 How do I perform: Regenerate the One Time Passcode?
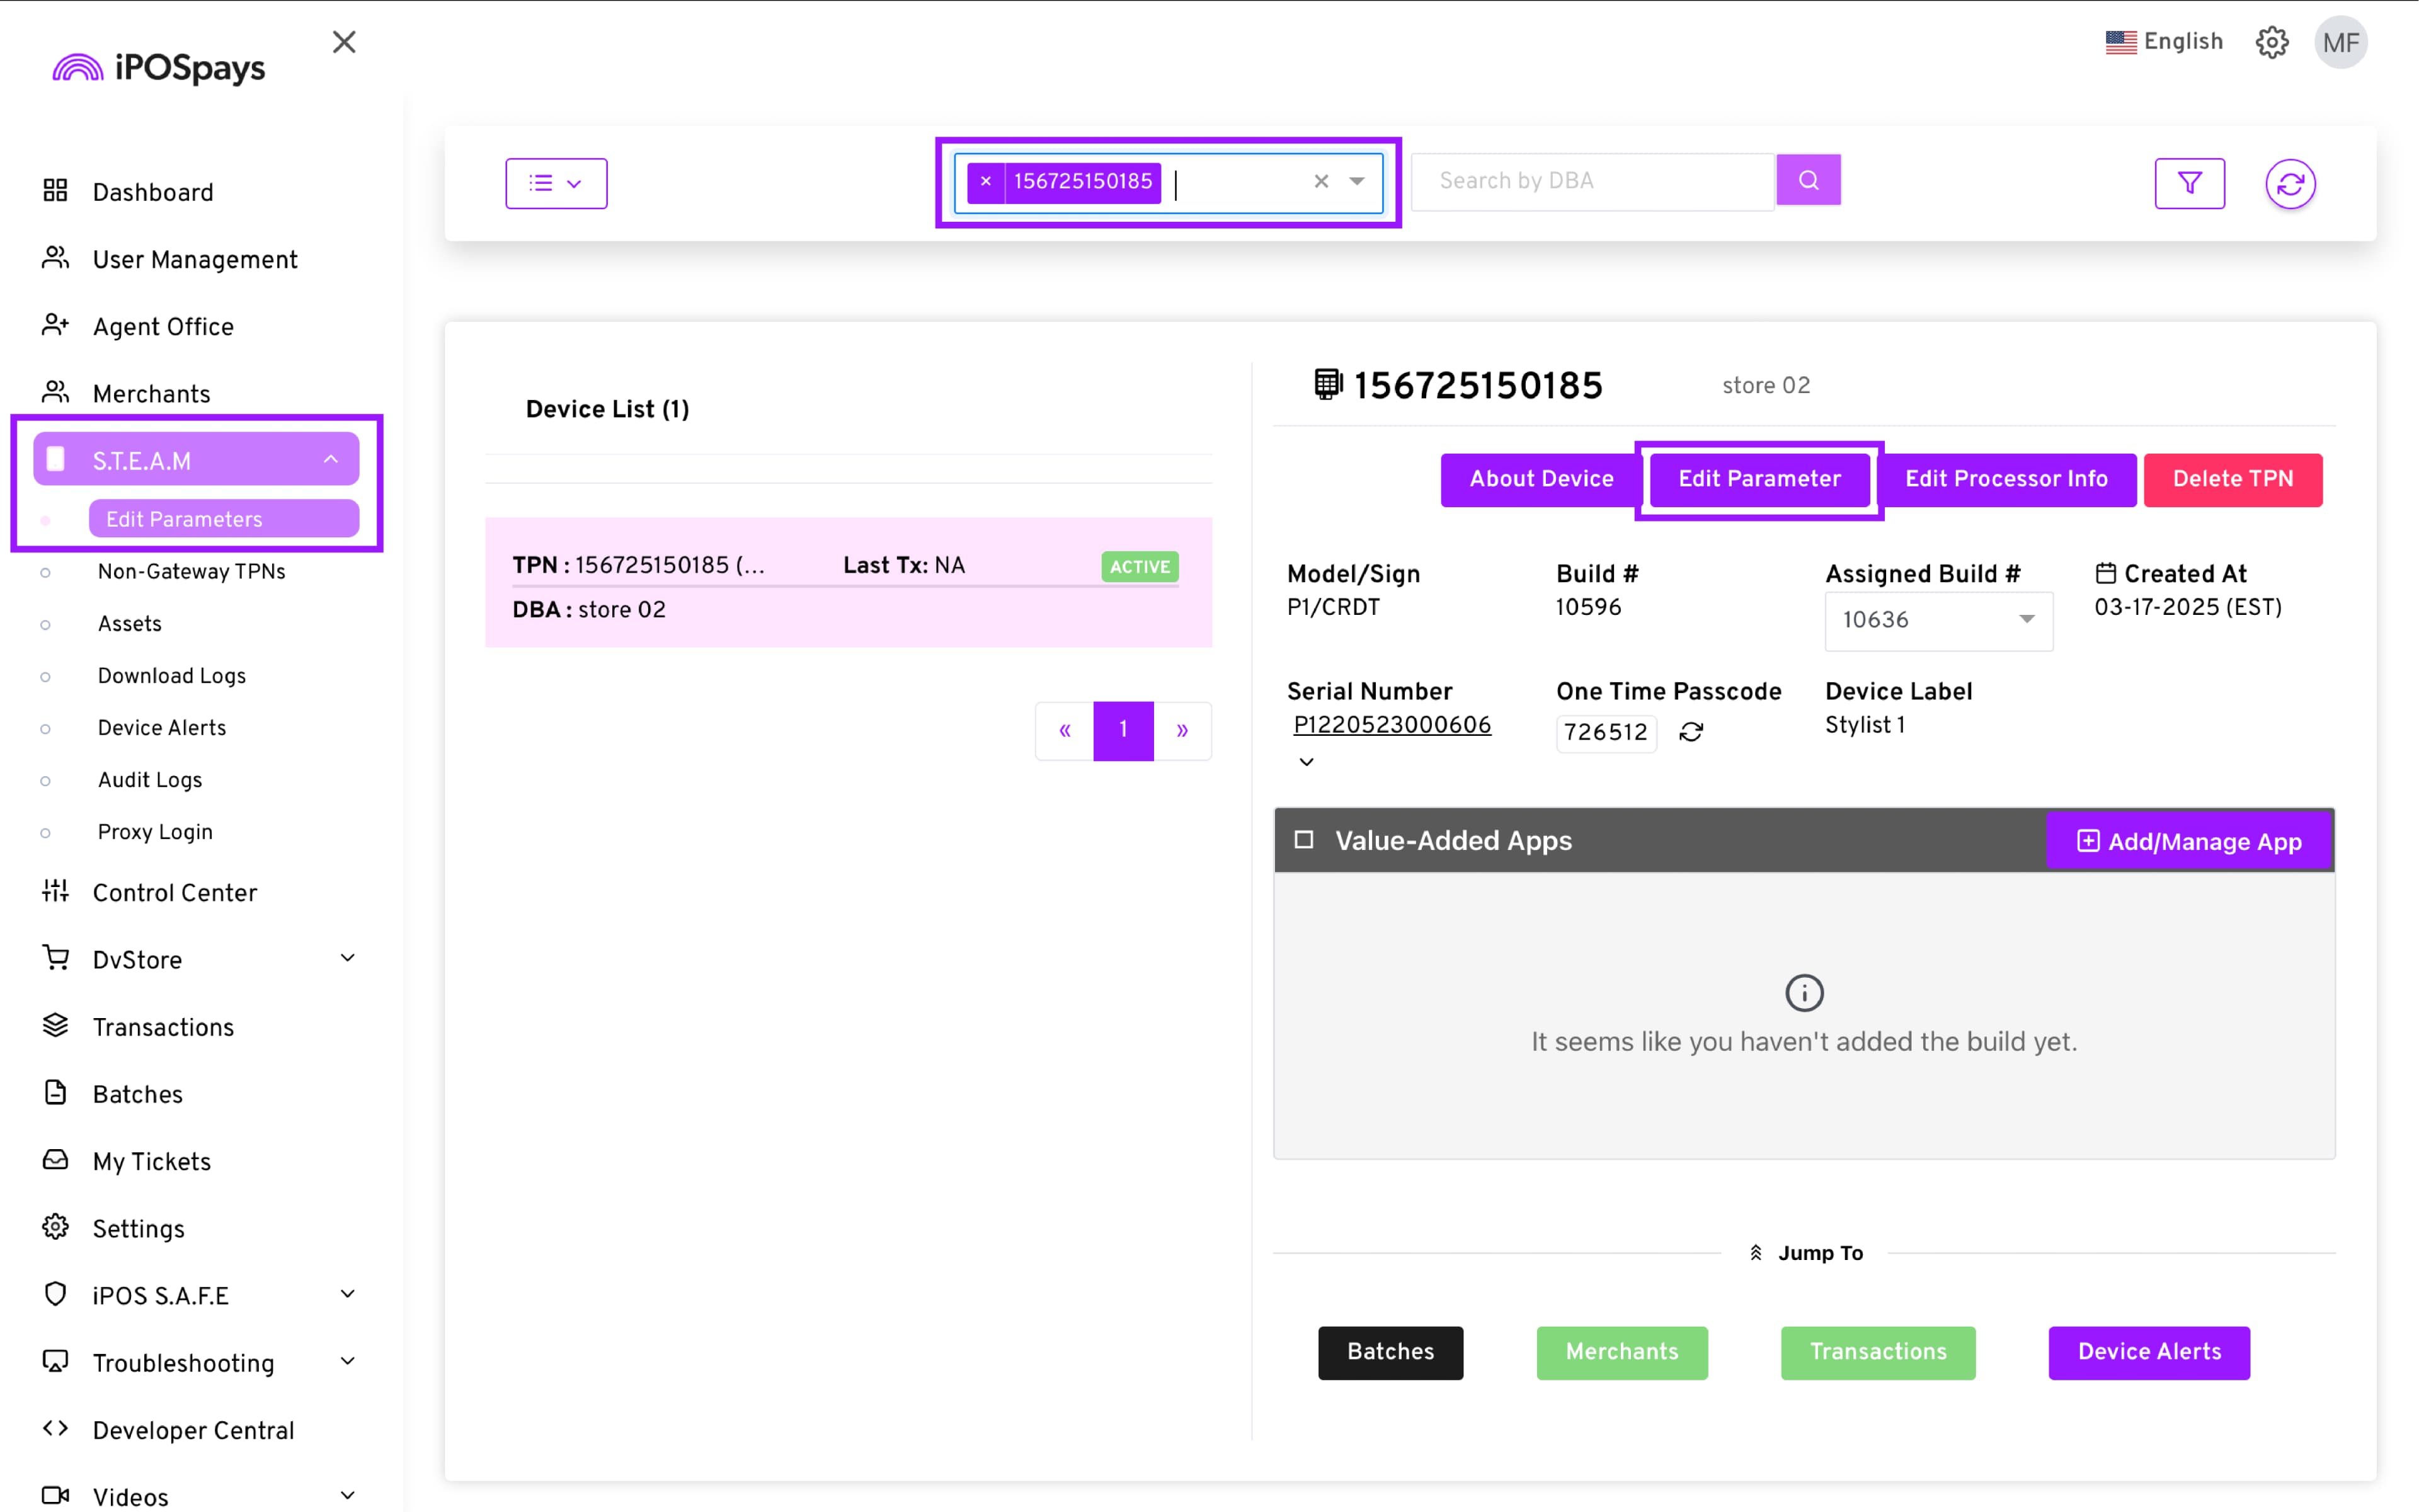(x=1690, y=732)
